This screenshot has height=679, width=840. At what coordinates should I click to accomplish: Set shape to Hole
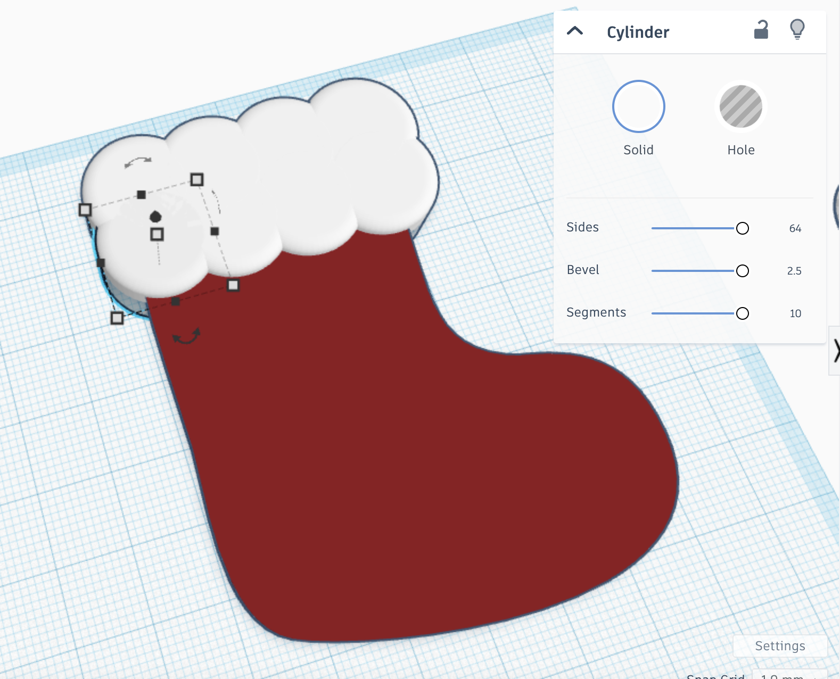[741, 106]
